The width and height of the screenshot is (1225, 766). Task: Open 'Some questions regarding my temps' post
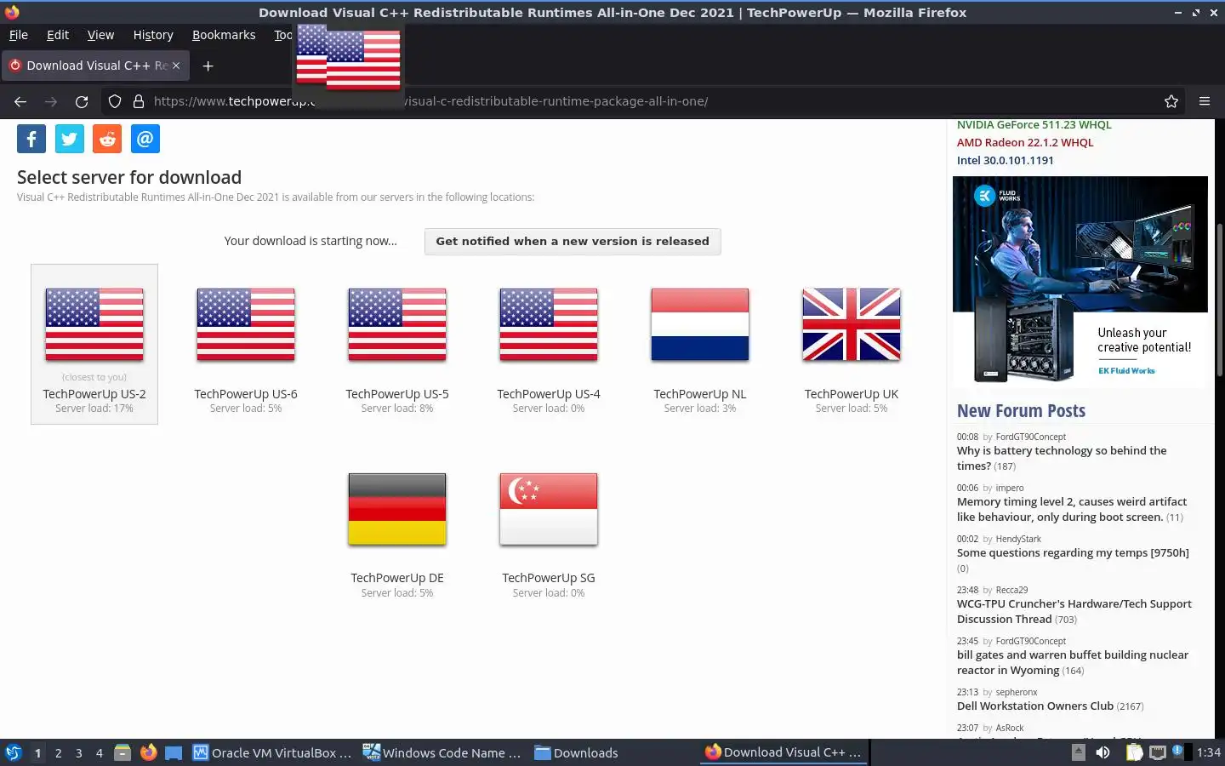[1073, 553]
